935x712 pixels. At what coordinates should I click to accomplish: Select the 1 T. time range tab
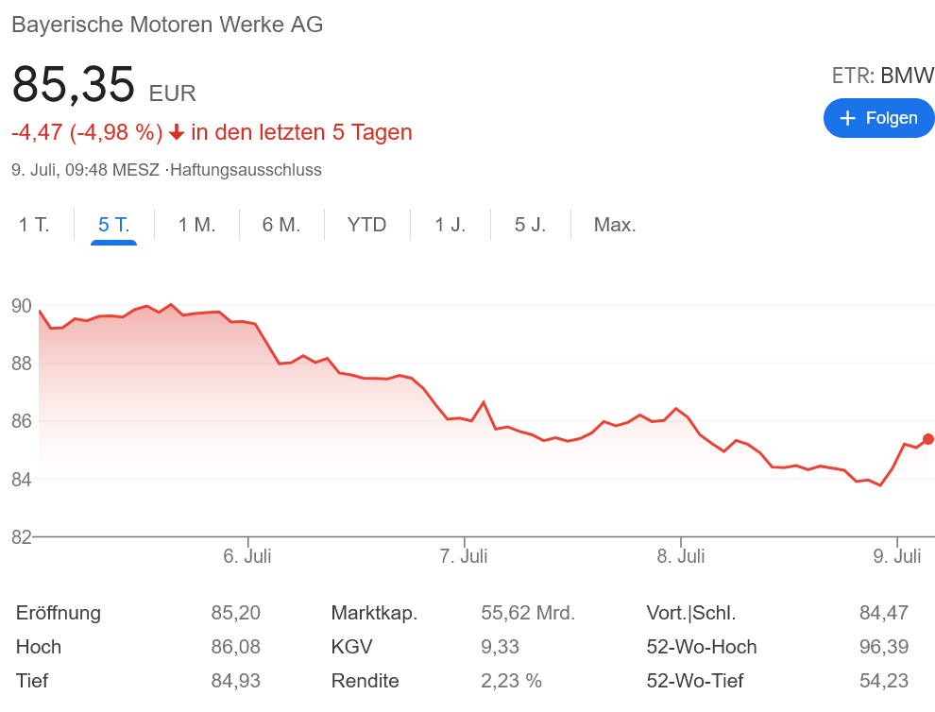pos(34,225)
